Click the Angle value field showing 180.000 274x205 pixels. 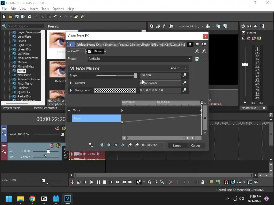click(x=160, y=75)
